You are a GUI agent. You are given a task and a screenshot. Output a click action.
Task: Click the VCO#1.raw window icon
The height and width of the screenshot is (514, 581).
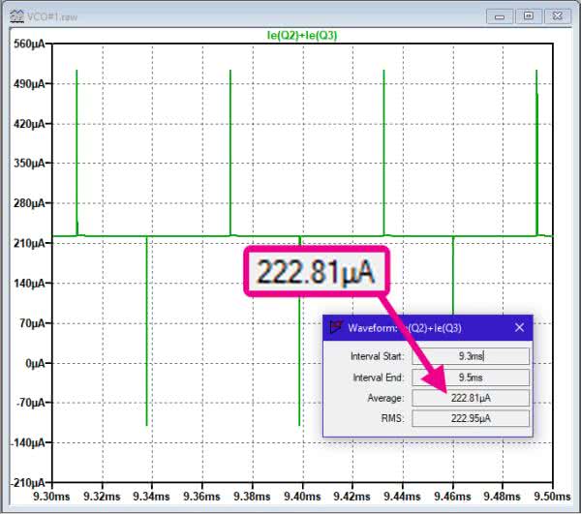click(15, 15)
